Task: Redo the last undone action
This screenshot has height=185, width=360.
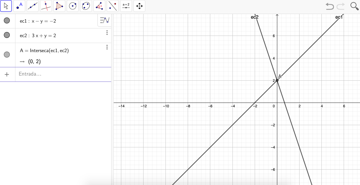Action: 341,6
